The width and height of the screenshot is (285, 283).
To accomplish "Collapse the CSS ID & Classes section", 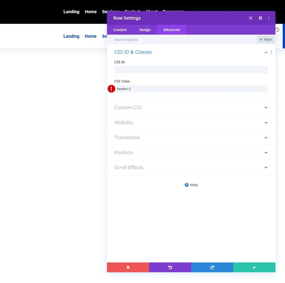I will (x=266, y=52).
